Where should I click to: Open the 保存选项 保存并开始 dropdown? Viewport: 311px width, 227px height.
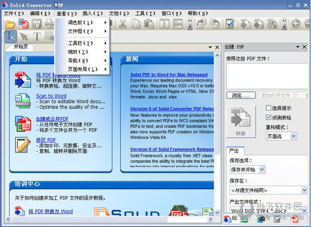(x=247, y=170)
